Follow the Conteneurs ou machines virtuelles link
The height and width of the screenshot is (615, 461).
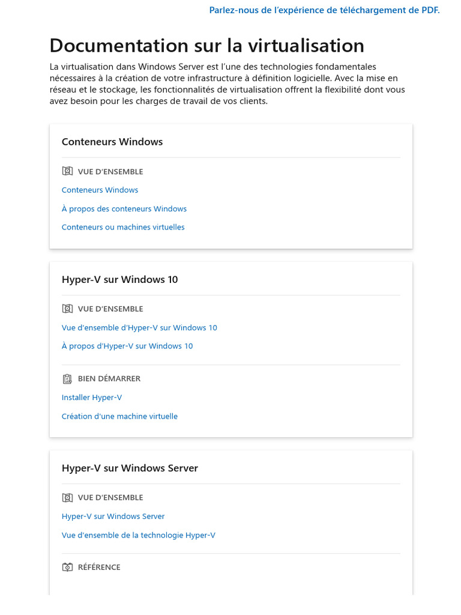[x=123, y=227]
